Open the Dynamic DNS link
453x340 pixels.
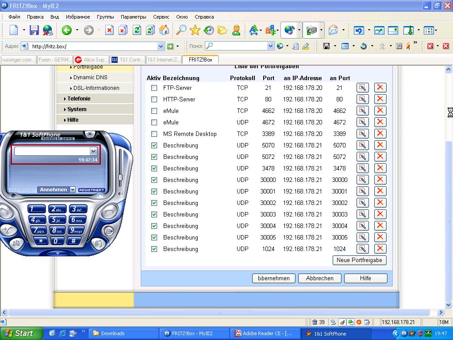point(90,77)
